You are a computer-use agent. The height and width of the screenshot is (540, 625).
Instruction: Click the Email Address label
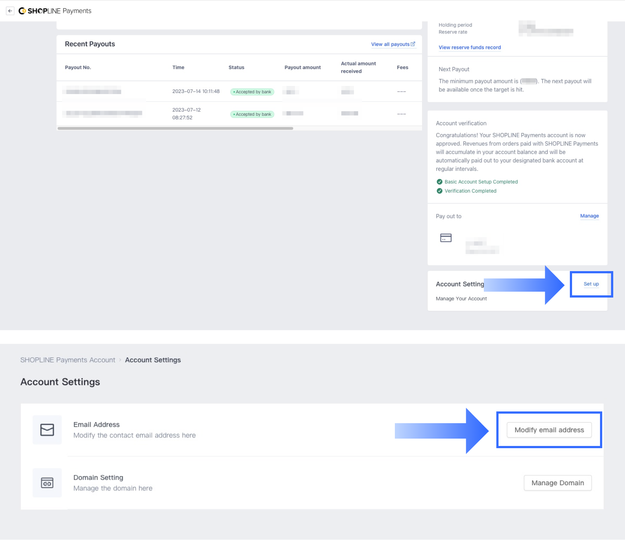(x=96, y=425)
